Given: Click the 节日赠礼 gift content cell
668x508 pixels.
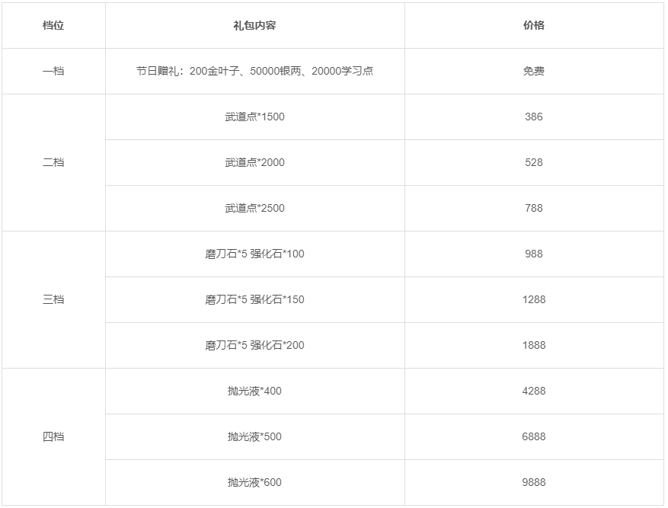Looking at the screenshot, I should point(254,71).
